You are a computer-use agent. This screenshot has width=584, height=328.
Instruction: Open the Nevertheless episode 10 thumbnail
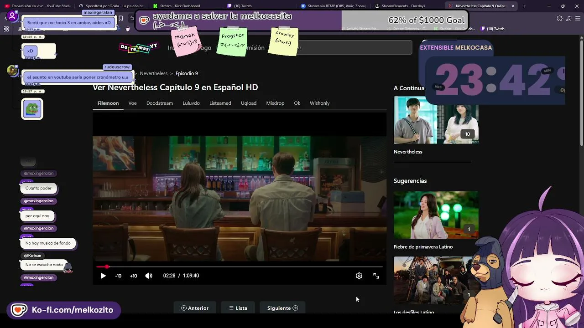click(436, 120)
